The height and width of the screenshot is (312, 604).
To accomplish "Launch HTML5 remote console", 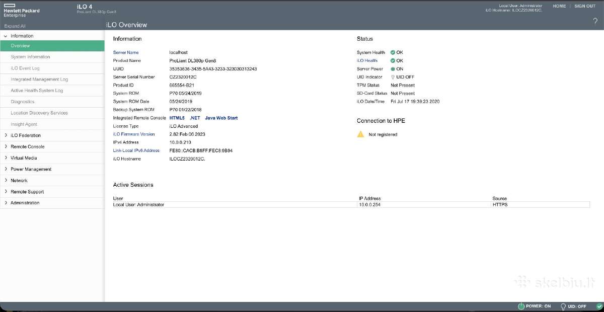I will [177, 118].
